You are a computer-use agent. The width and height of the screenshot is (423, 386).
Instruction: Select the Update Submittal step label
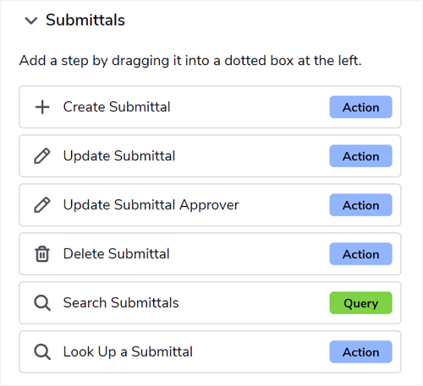119,156
